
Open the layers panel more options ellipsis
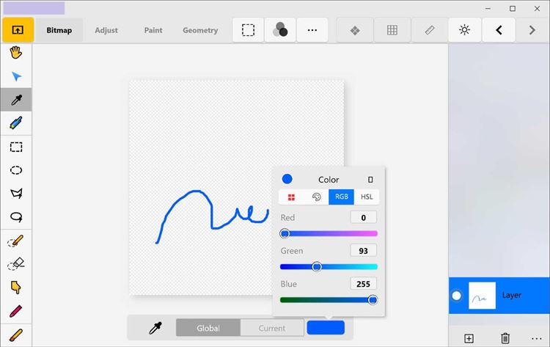[537, 339]
